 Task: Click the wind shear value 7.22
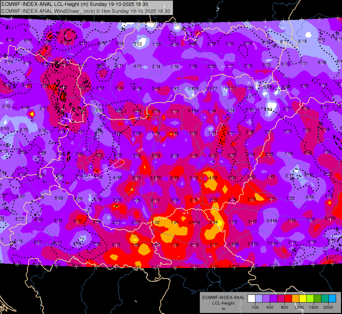[307, 130]
